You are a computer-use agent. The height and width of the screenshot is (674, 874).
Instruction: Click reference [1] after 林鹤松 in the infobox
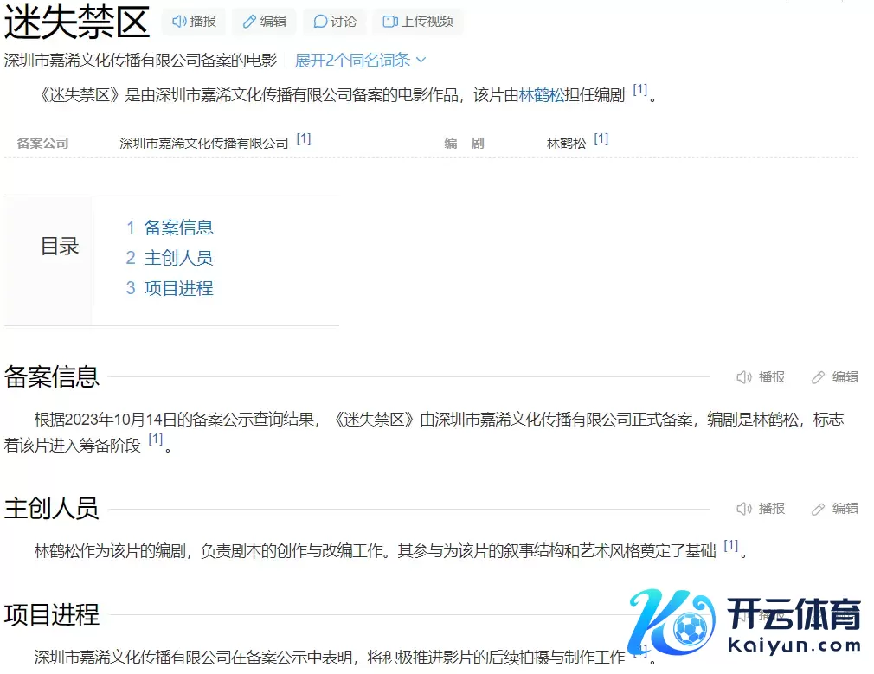point(601,138)
